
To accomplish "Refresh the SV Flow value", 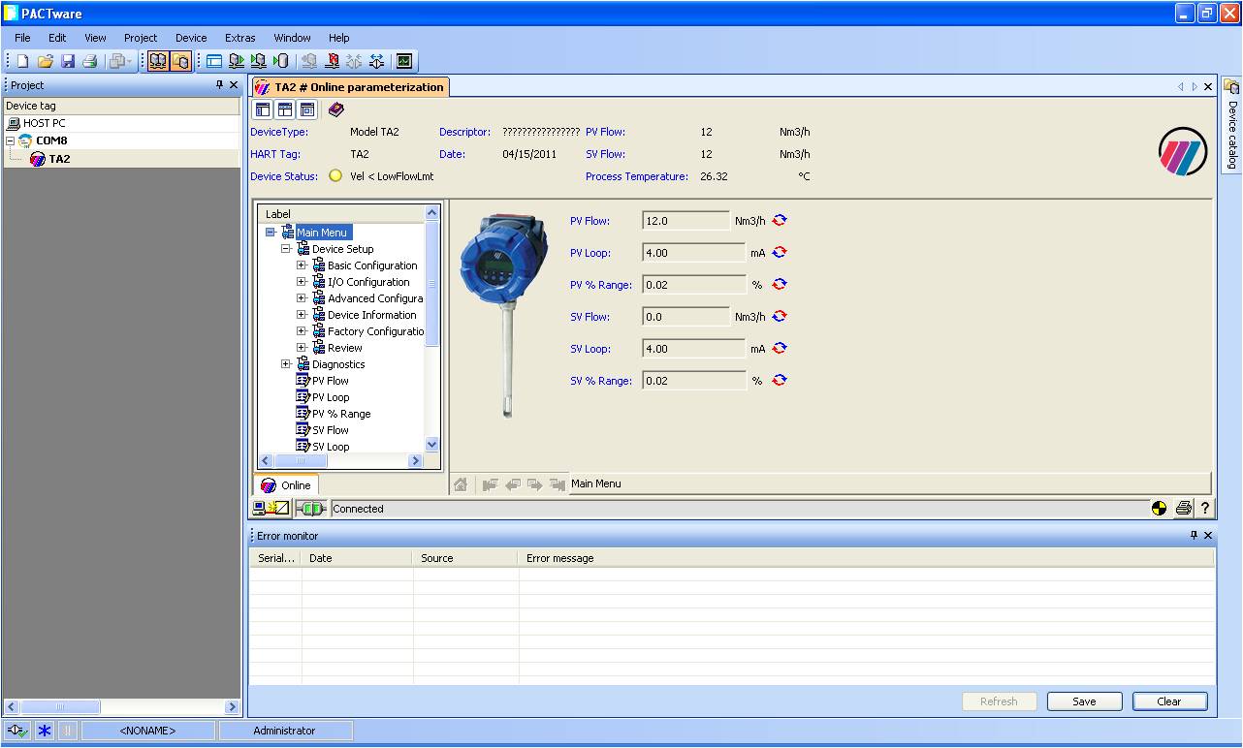I will (780, 316).
